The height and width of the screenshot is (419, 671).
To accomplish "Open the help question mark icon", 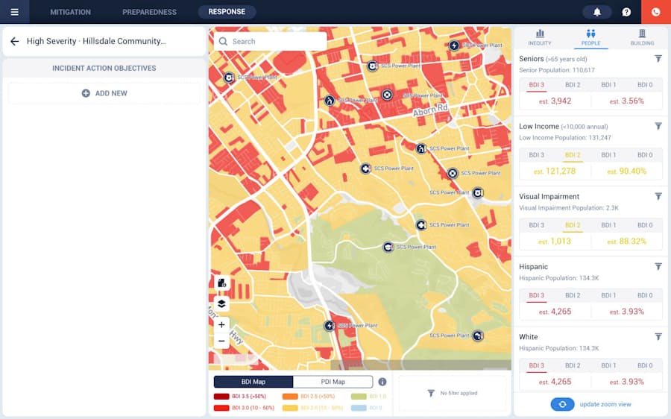I will point(626,12).
